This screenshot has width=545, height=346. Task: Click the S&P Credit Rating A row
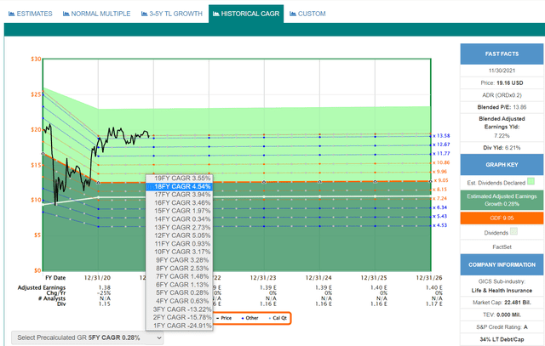(502, 327)
